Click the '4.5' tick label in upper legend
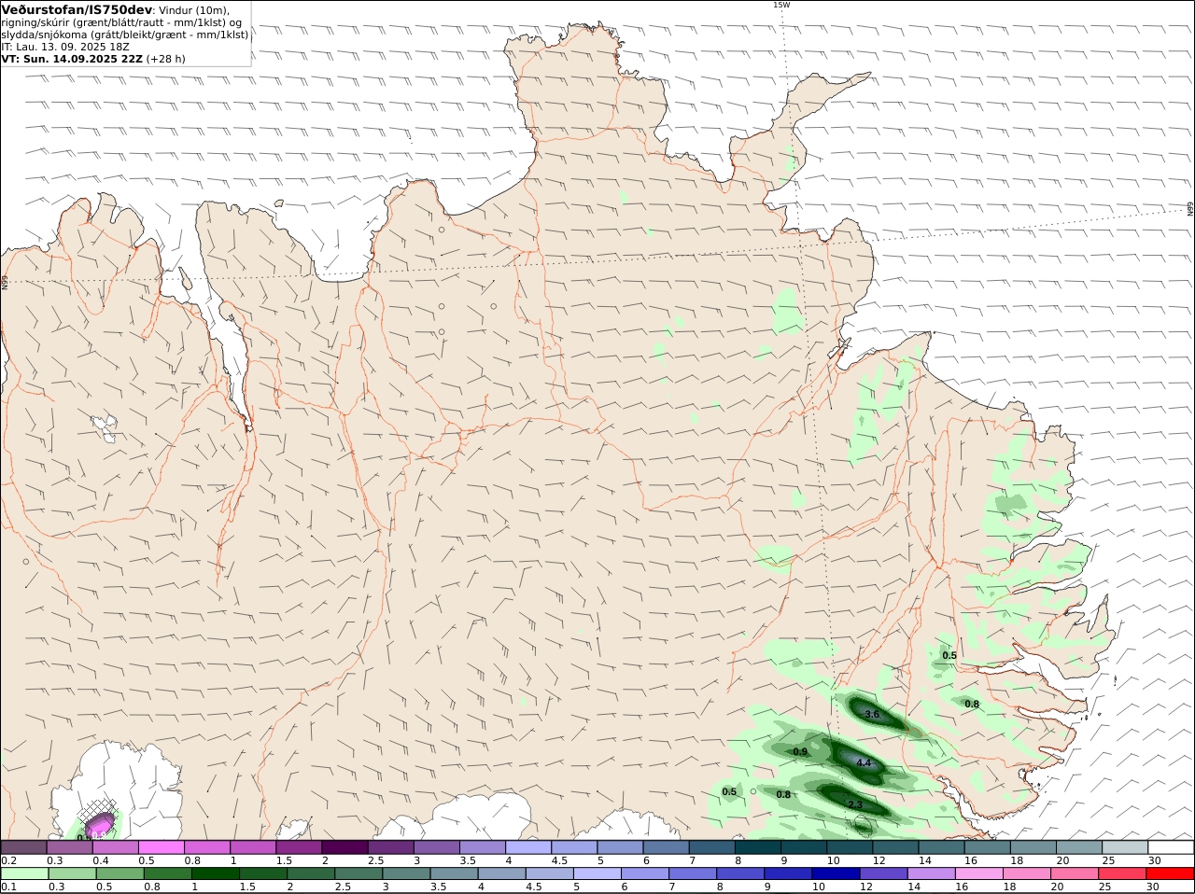Viewport: 1195px width, 894px height. pyautogui.click(x=560, y=859)
